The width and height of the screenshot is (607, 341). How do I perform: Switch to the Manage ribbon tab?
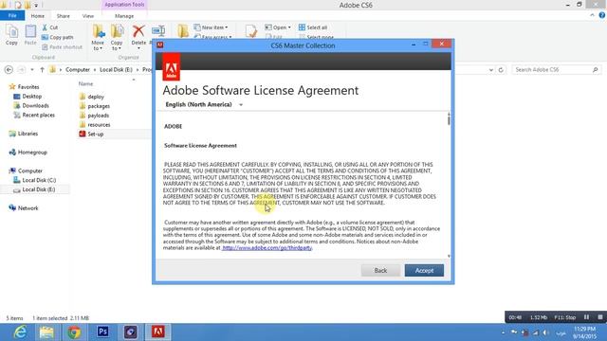tap(124, 16)
